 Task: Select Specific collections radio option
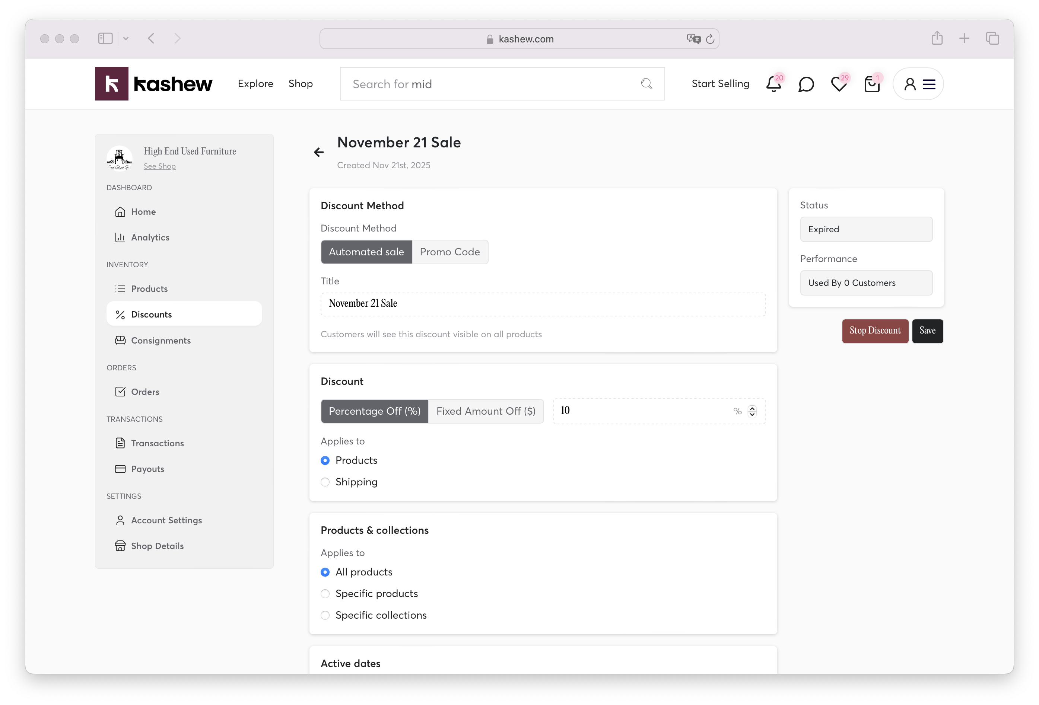325,615
